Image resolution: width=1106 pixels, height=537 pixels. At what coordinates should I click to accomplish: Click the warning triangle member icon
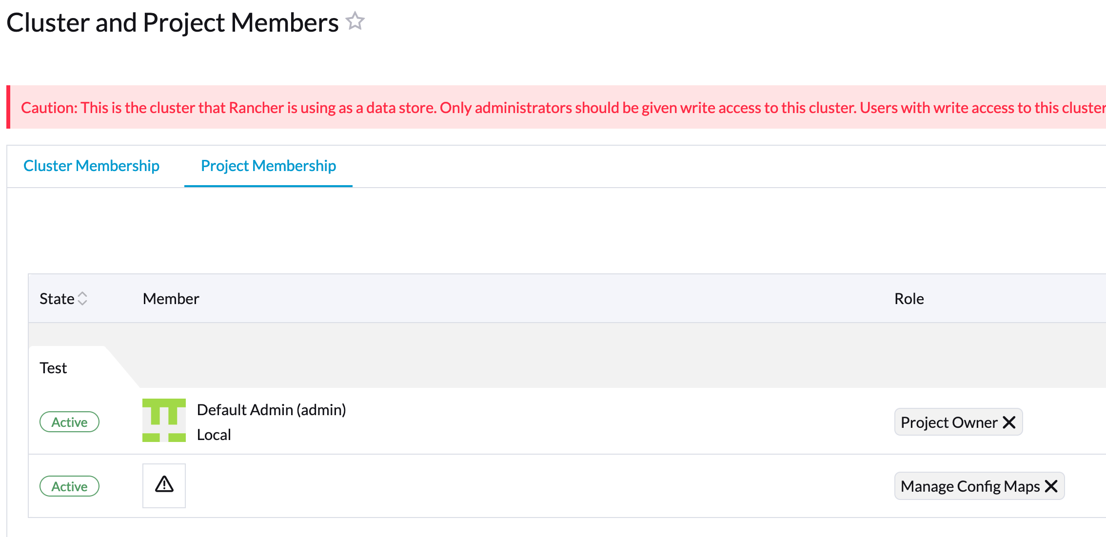click(x=164, y=485)
